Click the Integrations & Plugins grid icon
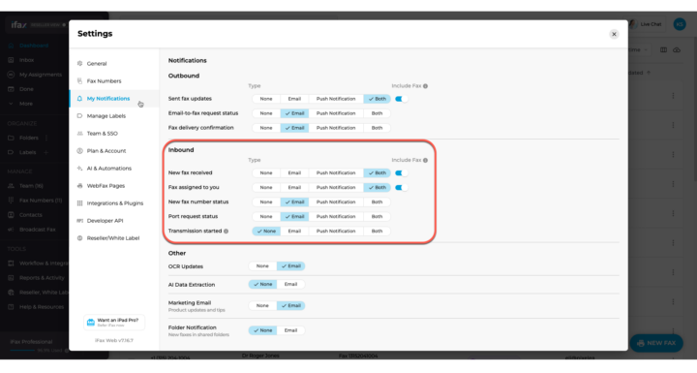This screenshot has width=697, height=373. click(80, 202)
